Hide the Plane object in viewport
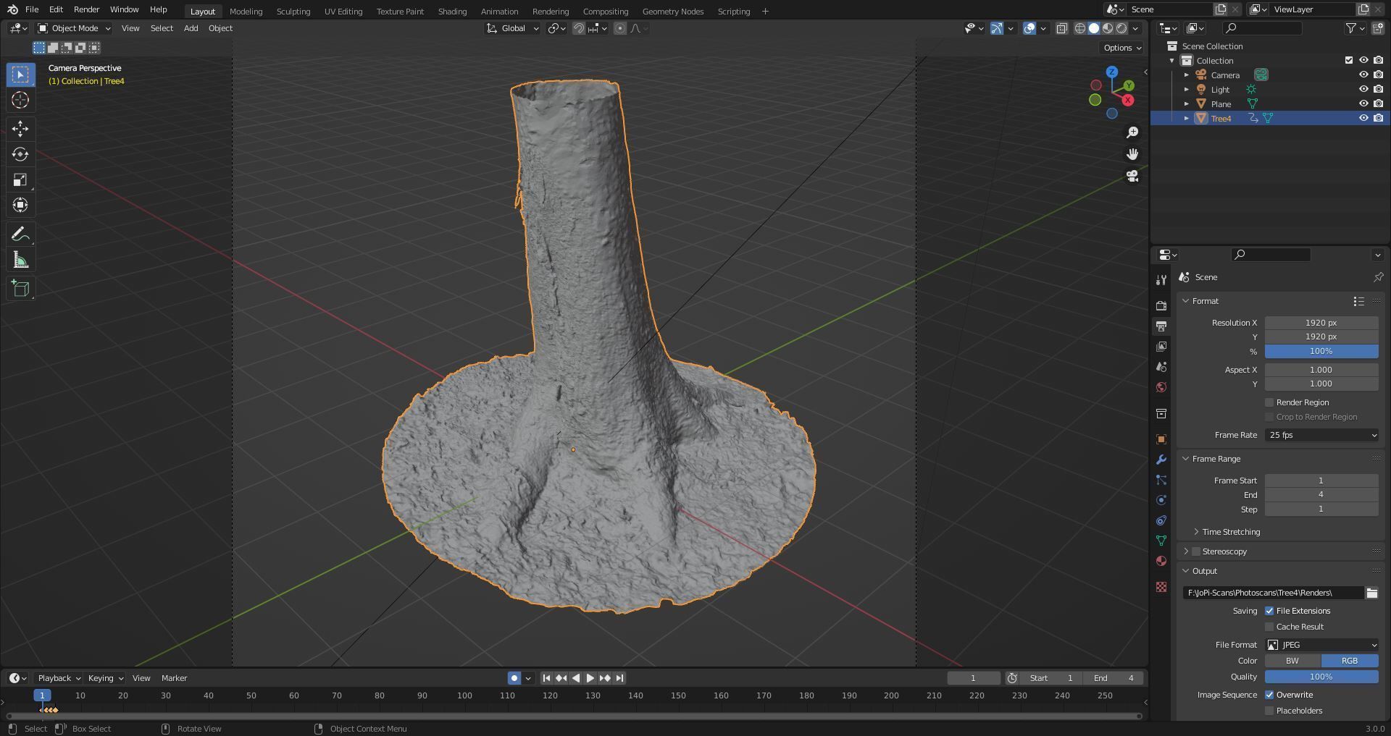The image size is (1391, 736). pyautogui.click(x=1363, y=103)
